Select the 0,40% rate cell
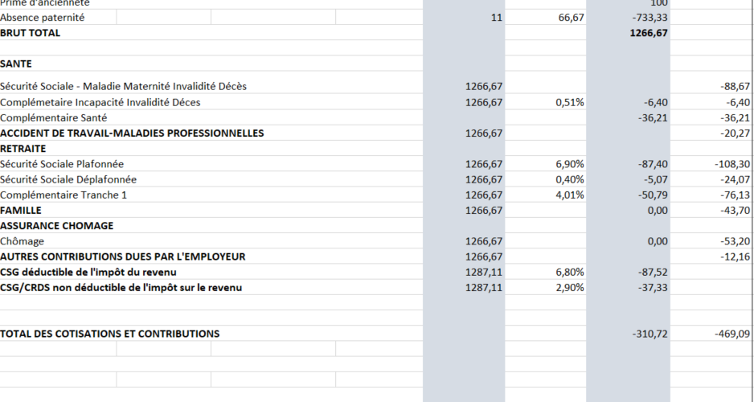 click(x=570, y=178)
